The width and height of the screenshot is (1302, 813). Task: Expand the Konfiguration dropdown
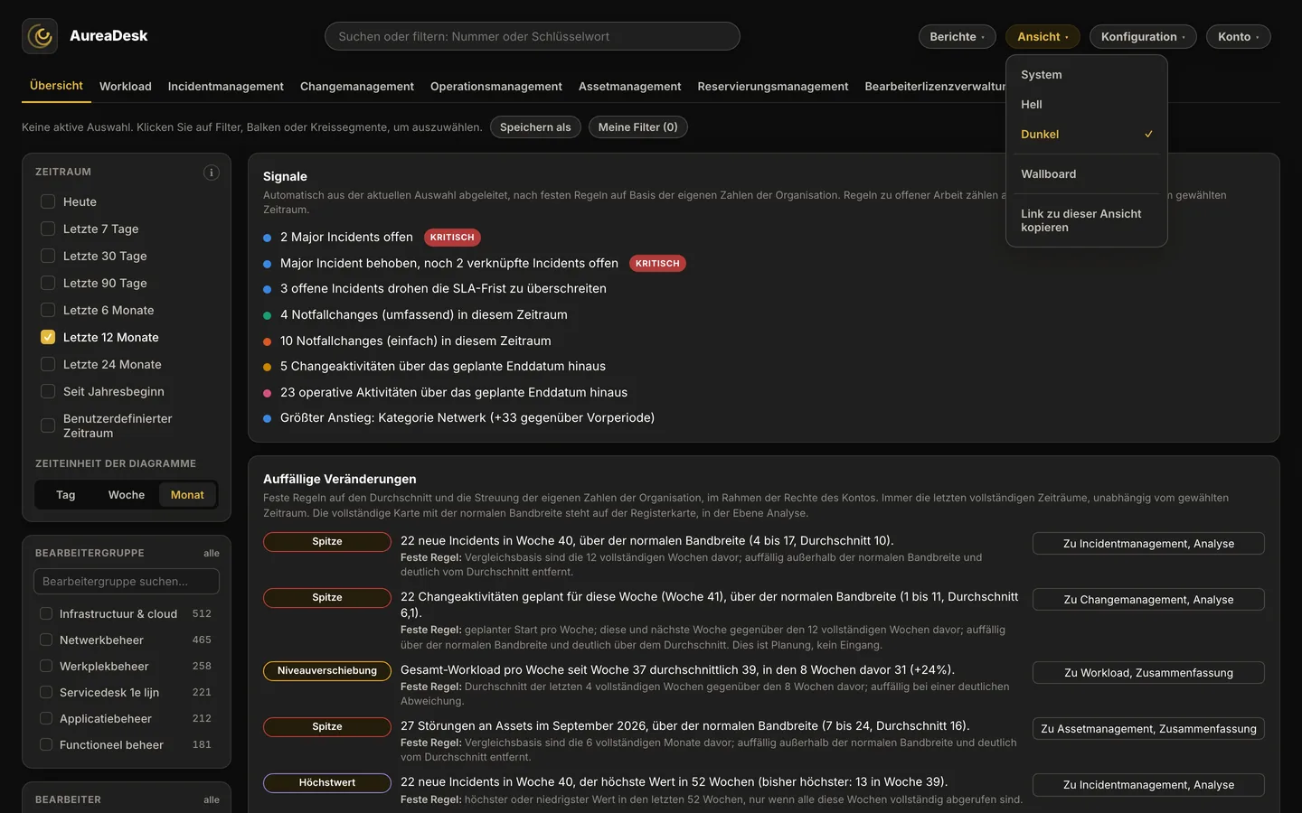[x=1143, y=37]
